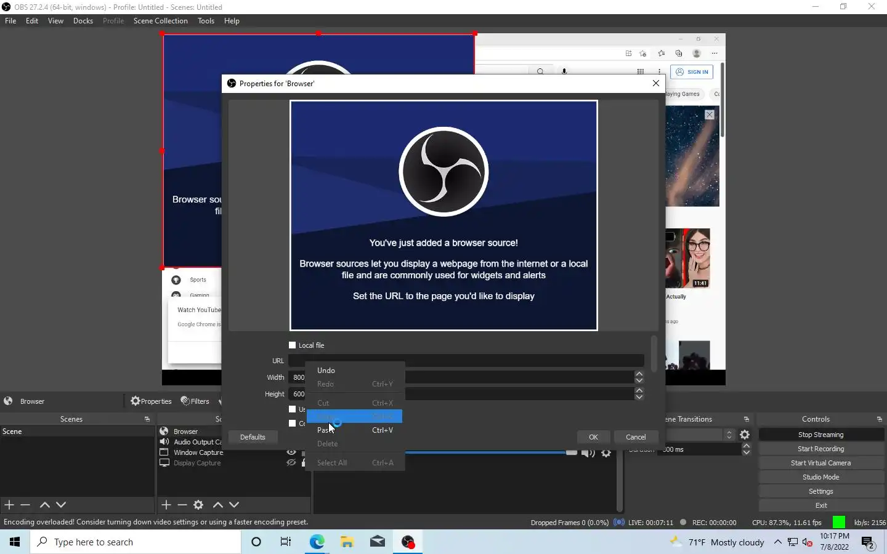Image resolution: width=887 pixels, height=554 pixels.
Task: Open the Edit menu
Action: (x=32, y=21)
